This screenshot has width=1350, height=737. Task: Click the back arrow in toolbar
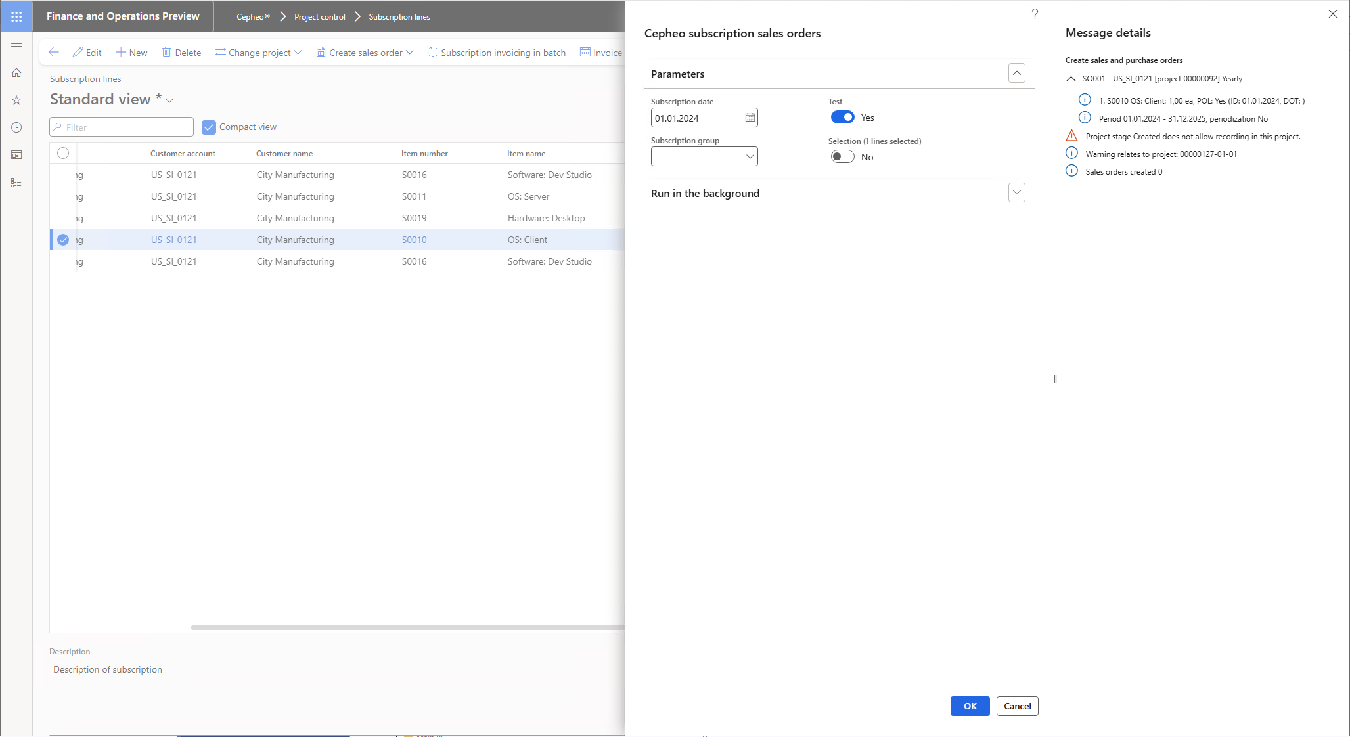(x=54, y=53)
